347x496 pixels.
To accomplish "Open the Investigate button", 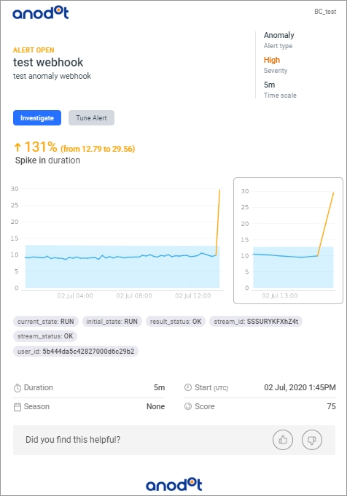I will pyautogui.click(x=37, y=117).
